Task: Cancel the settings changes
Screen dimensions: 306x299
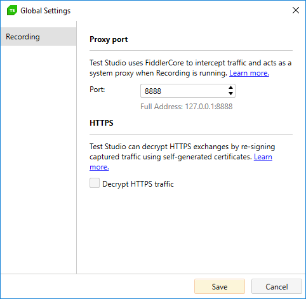Action: pos(277,286)
